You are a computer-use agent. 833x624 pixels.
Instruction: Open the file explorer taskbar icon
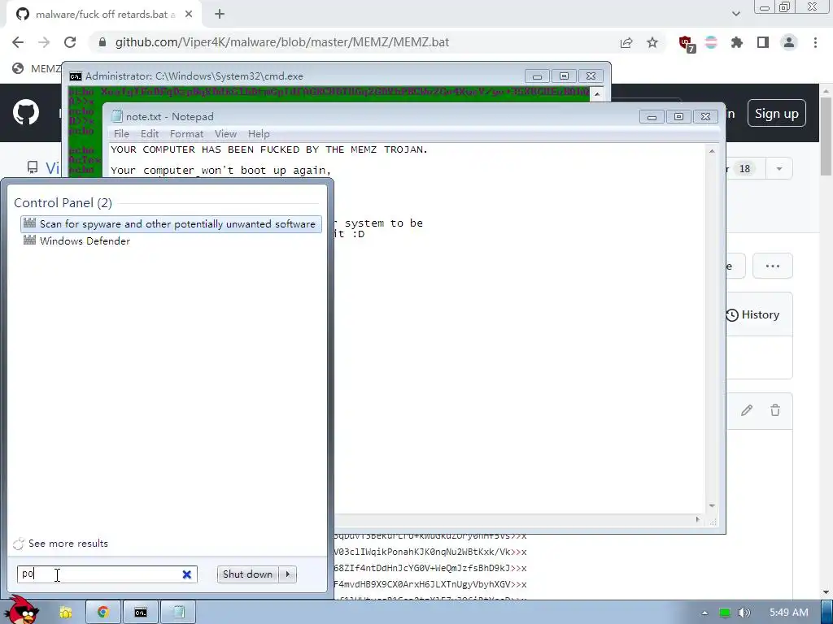[65, 613]
